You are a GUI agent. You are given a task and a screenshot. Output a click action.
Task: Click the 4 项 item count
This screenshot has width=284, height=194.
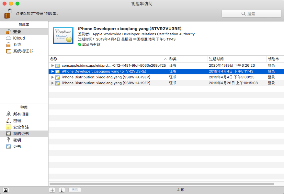[181, 190]
